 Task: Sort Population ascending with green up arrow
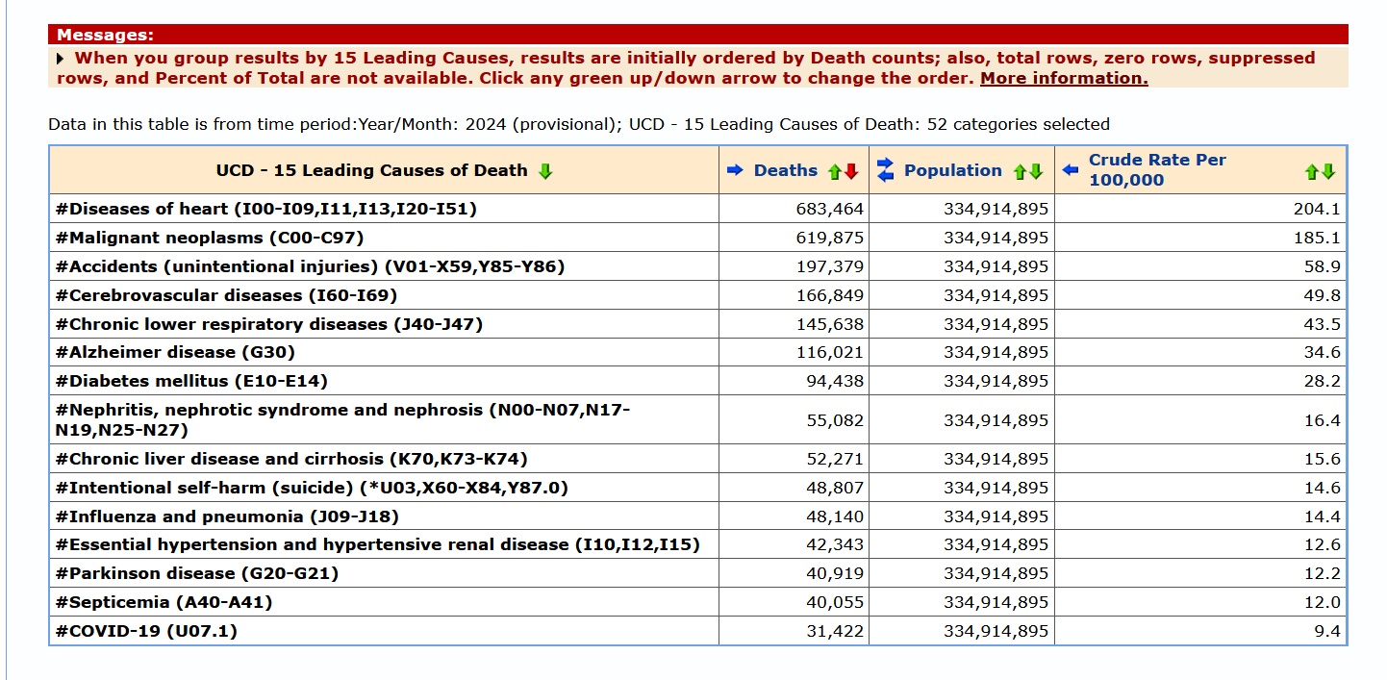1020,172
